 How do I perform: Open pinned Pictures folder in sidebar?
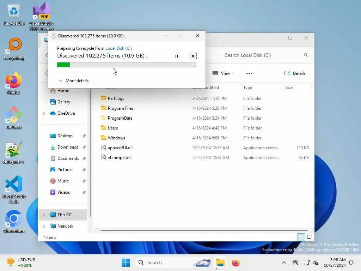(x=65, y=170)
